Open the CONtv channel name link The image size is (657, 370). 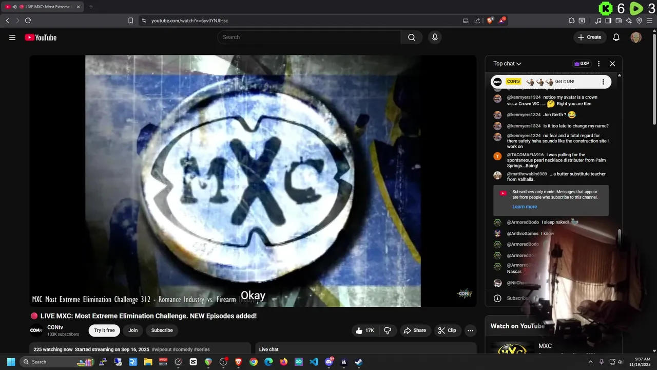55,327
